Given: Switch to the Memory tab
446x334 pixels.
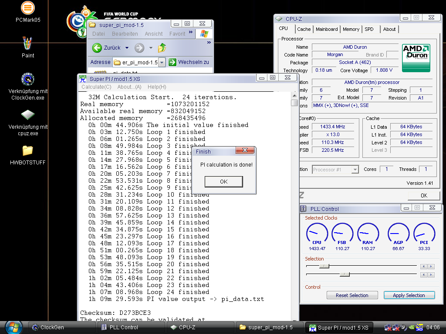Looking at the screenshot, I should coord(351,29).
